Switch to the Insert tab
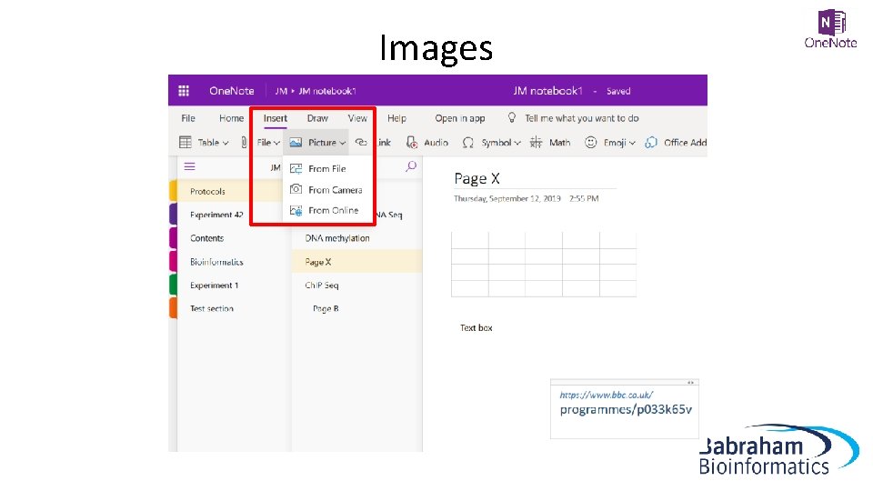Screen dimensions: 873x491 tap(275, 118)
